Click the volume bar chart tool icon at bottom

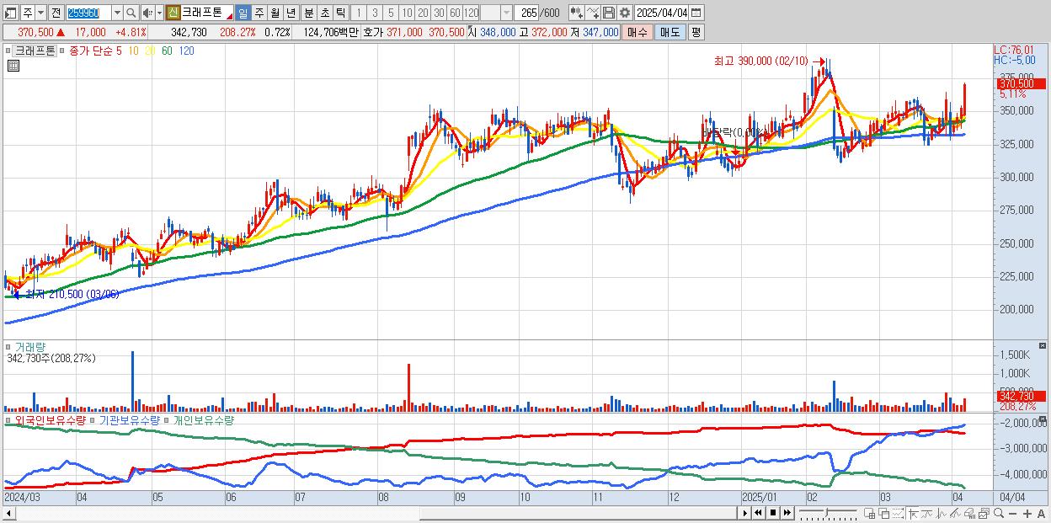(x=970, y=514)
